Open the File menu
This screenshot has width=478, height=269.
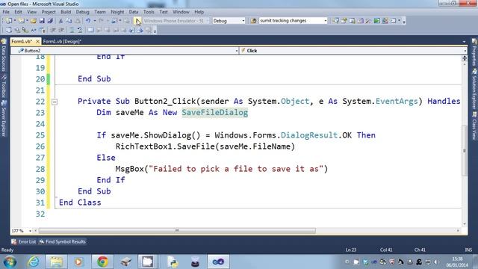(6, 12)
